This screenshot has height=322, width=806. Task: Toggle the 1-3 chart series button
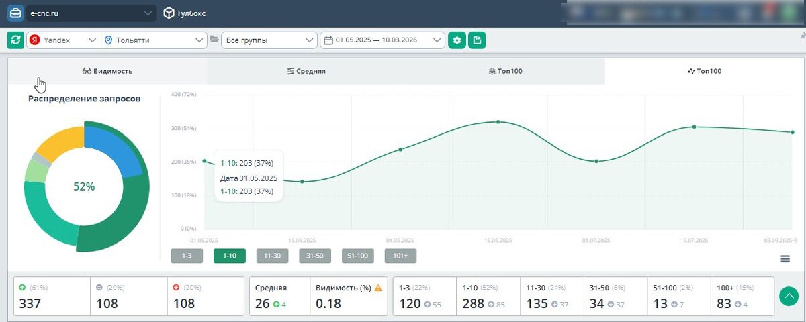tap(187, 256)
